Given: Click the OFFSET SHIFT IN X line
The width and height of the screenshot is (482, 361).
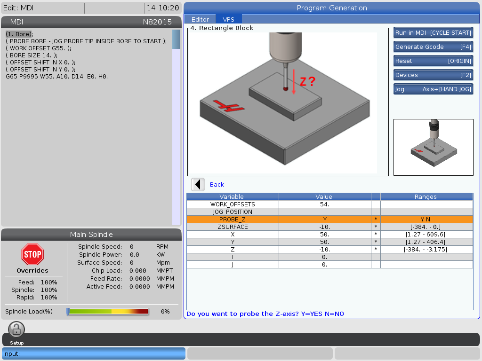Looking at the screenshot, I should coord(40,63).
